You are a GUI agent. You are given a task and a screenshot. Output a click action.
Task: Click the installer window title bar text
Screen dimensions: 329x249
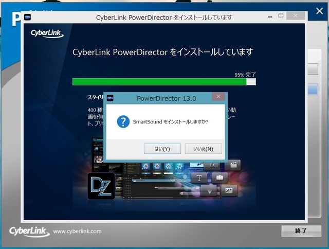point(164,17)
